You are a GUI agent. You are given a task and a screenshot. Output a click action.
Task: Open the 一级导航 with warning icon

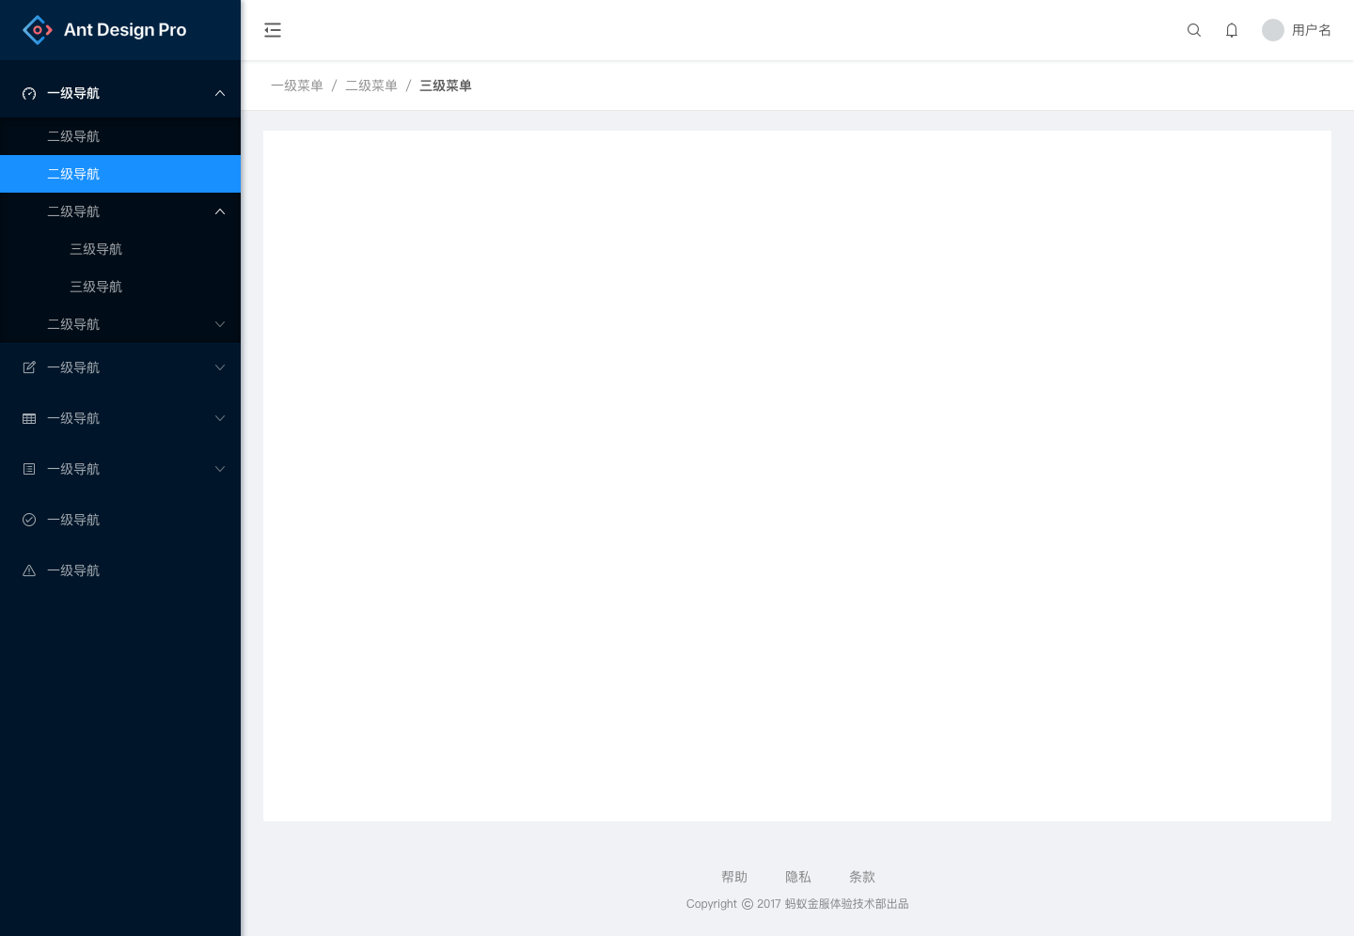point(120,570)
